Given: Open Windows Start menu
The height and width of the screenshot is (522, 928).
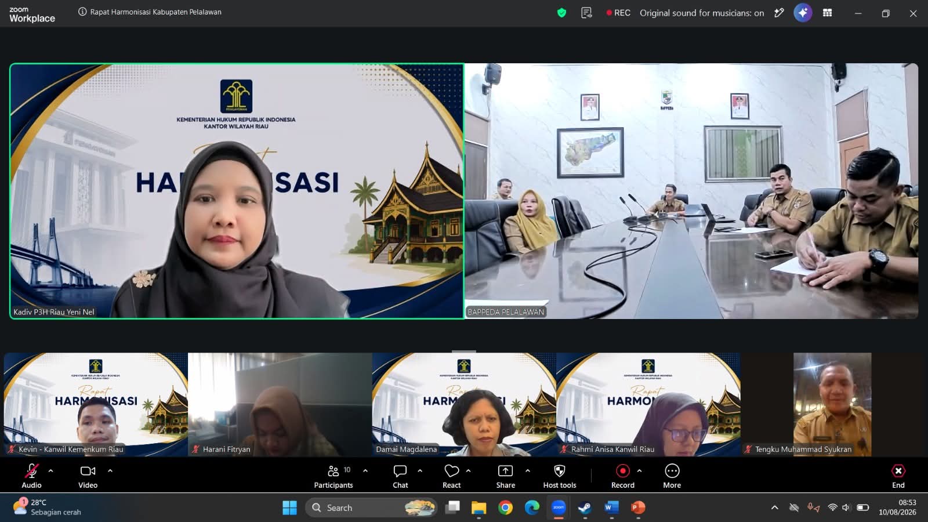Looking at the screenshot, I should [x=289, y=507].
